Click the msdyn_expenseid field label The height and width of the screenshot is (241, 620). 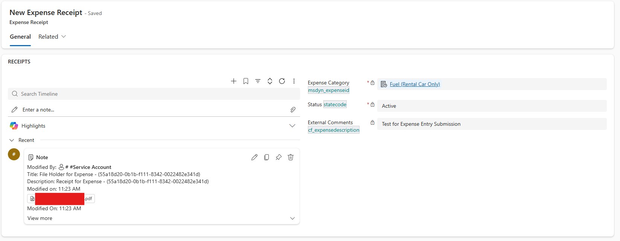(x=329, y=90)
